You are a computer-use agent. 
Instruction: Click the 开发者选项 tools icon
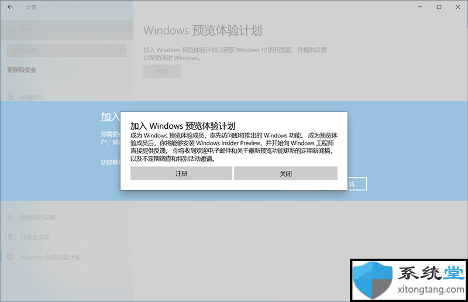point(10,237)
